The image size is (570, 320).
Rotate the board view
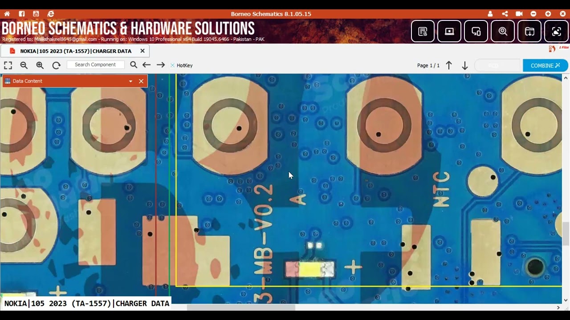pyautogui.click(x=56, y=65)
